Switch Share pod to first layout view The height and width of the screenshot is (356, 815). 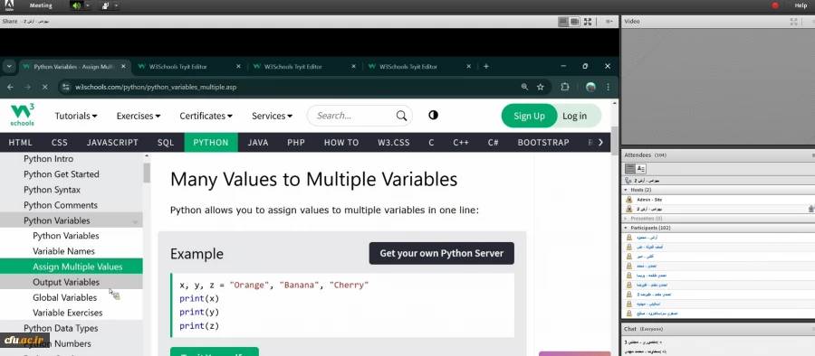(563, 22)
